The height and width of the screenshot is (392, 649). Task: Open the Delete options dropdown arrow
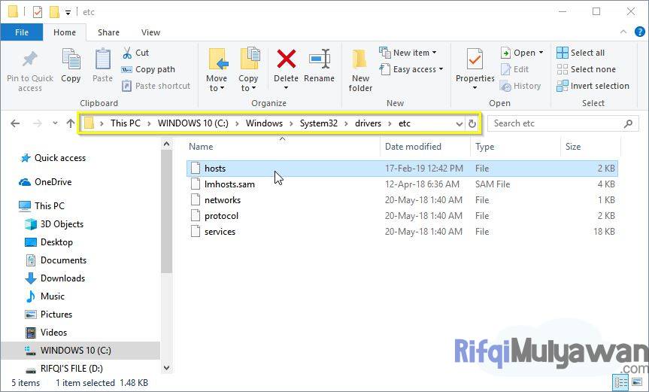[x=286, y=88]
